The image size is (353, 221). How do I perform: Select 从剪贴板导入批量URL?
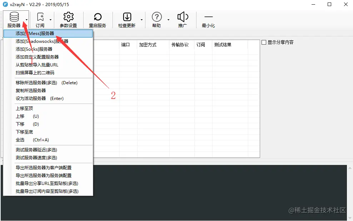[x=48, y=65]
